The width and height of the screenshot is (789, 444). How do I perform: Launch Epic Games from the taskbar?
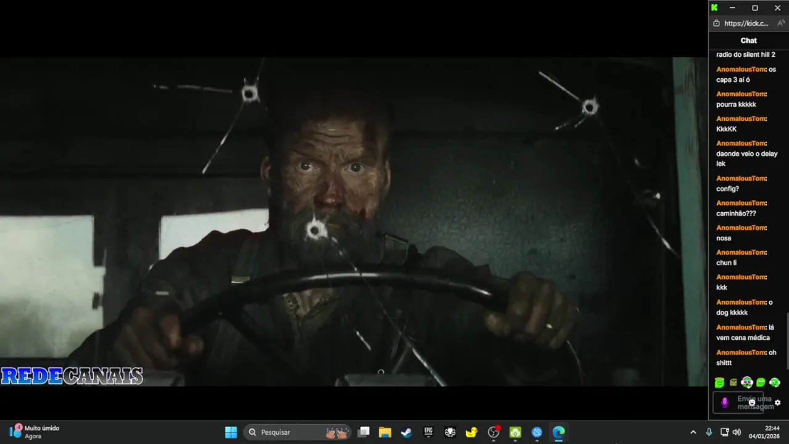pyautogui.click(x=428, y=432)
